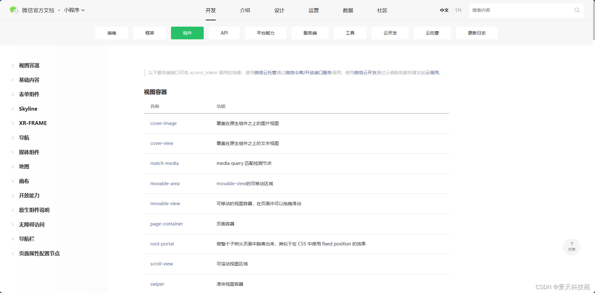This screenshot has width=595, height=293.
Task: Open the 社区 menu item
Action: tap(381, 10)
